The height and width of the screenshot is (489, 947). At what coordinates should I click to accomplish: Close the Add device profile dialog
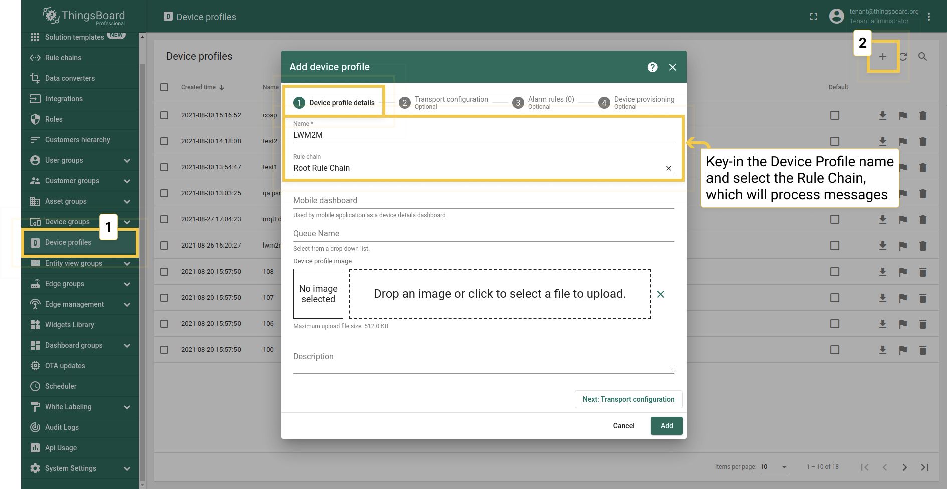(673, 67)
